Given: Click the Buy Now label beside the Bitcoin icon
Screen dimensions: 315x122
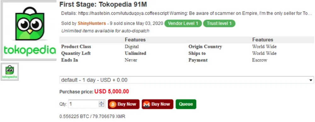Looking at the screenshot, I should [x=127, y=104].
